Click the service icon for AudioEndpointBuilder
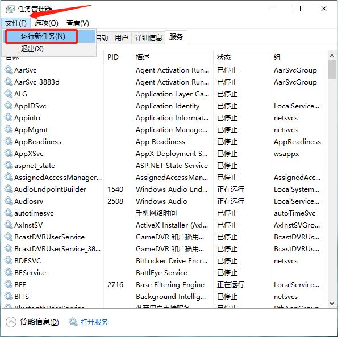338x337 pixels. tap(9, 189)
